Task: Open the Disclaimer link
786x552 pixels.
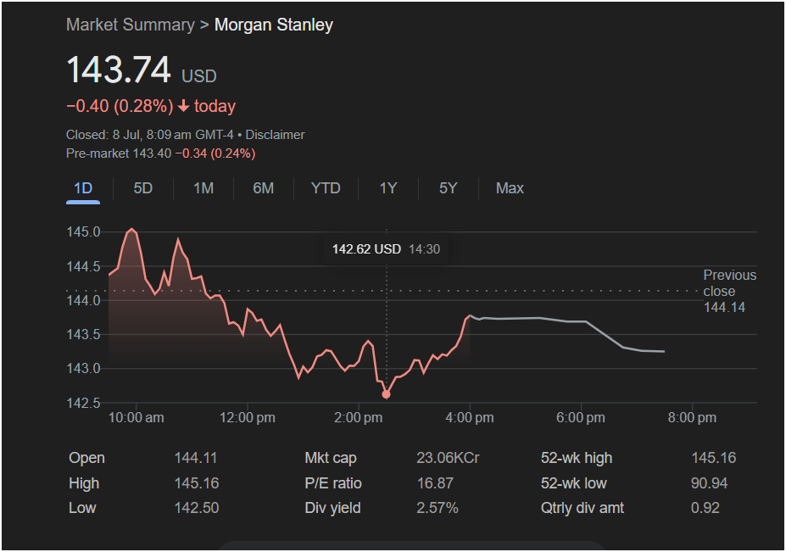Action: click(x=275, y=135)
